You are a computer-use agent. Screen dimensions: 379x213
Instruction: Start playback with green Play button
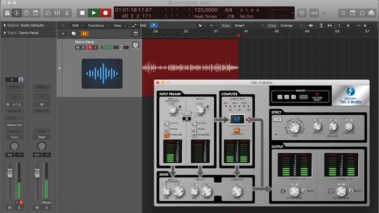pyautogui.click(x=94, y=13)
